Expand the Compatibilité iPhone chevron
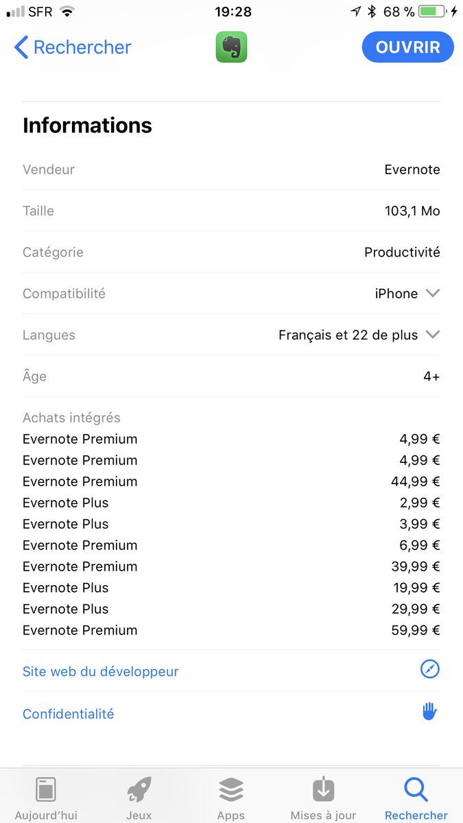The width and height of the screenshot is (463, 823). pyautogui.click(x=432, y=293)
